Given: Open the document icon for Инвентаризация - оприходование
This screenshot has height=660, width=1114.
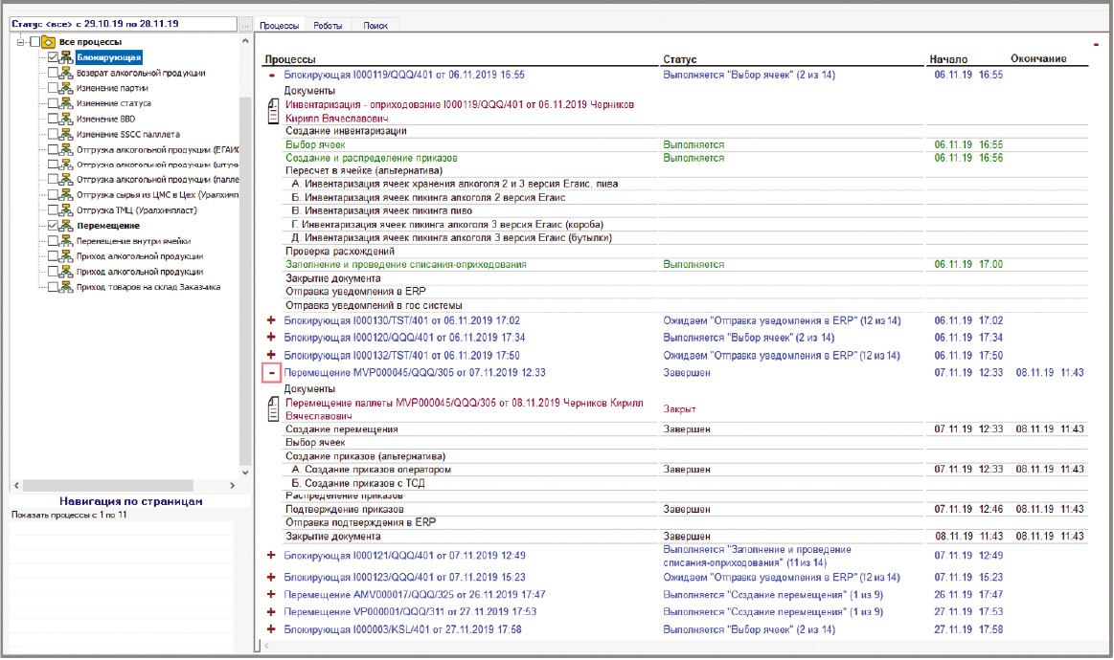Looking at the screenshot, I should coord(274,111).
